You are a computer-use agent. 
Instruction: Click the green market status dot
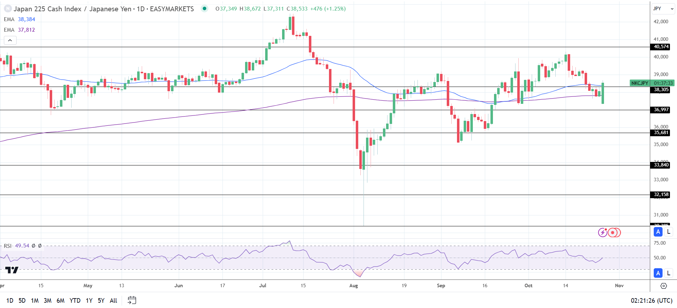pos(205,8)
